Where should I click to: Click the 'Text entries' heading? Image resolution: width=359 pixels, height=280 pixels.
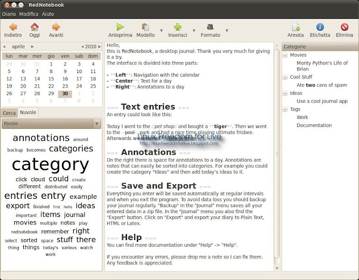[x=148, y=107]
